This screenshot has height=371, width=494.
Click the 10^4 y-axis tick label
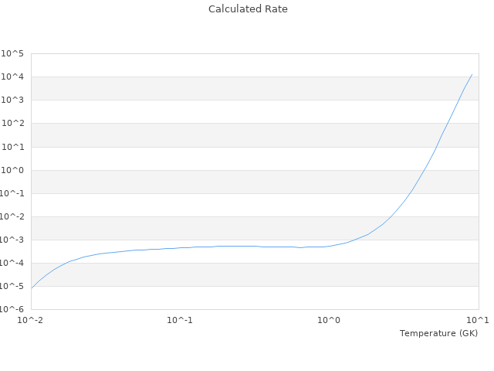pyautogui.click(x=13, y=77)
